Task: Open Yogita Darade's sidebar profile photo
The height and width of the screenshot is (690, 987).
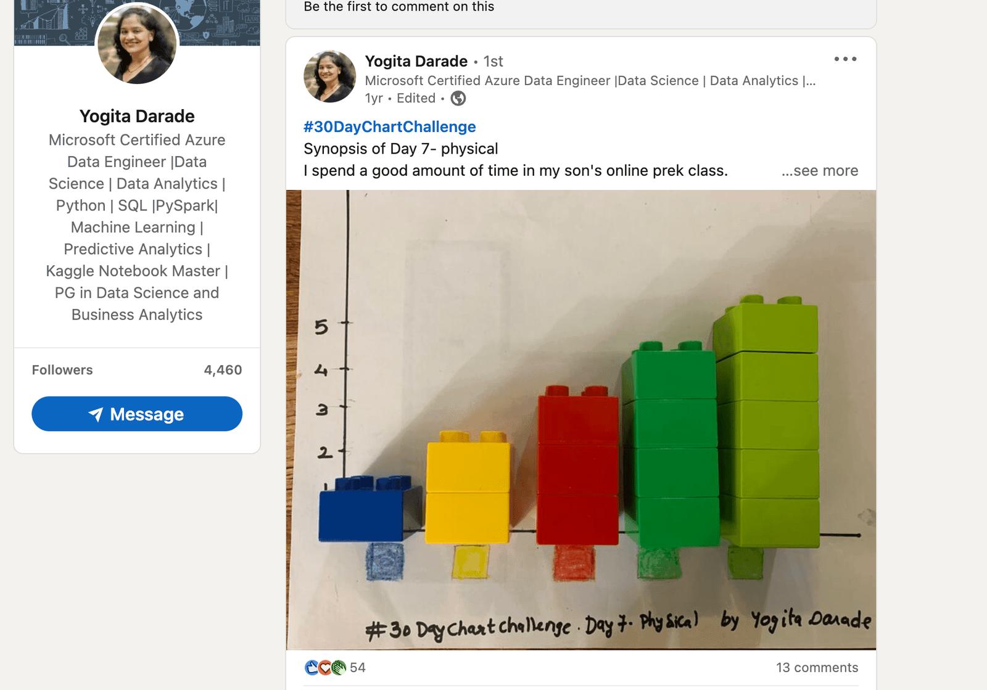Action: (137, 44)
